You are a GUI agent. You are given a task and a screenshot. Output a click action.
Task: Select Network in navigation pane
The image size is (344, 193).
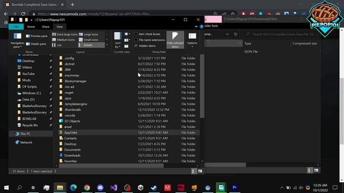(x=26, y=143)
